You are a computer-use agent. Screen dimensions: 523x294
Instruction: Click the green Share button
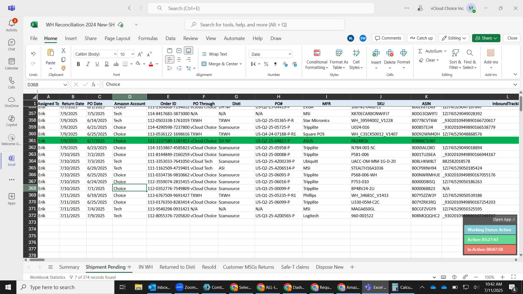coord(486,38)
